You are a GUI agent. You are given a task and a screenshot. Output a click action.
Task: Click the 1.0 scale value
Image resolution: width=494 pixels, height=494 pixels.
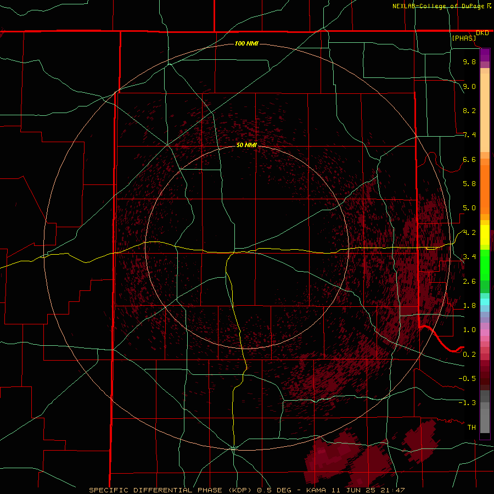click(469, 330)
